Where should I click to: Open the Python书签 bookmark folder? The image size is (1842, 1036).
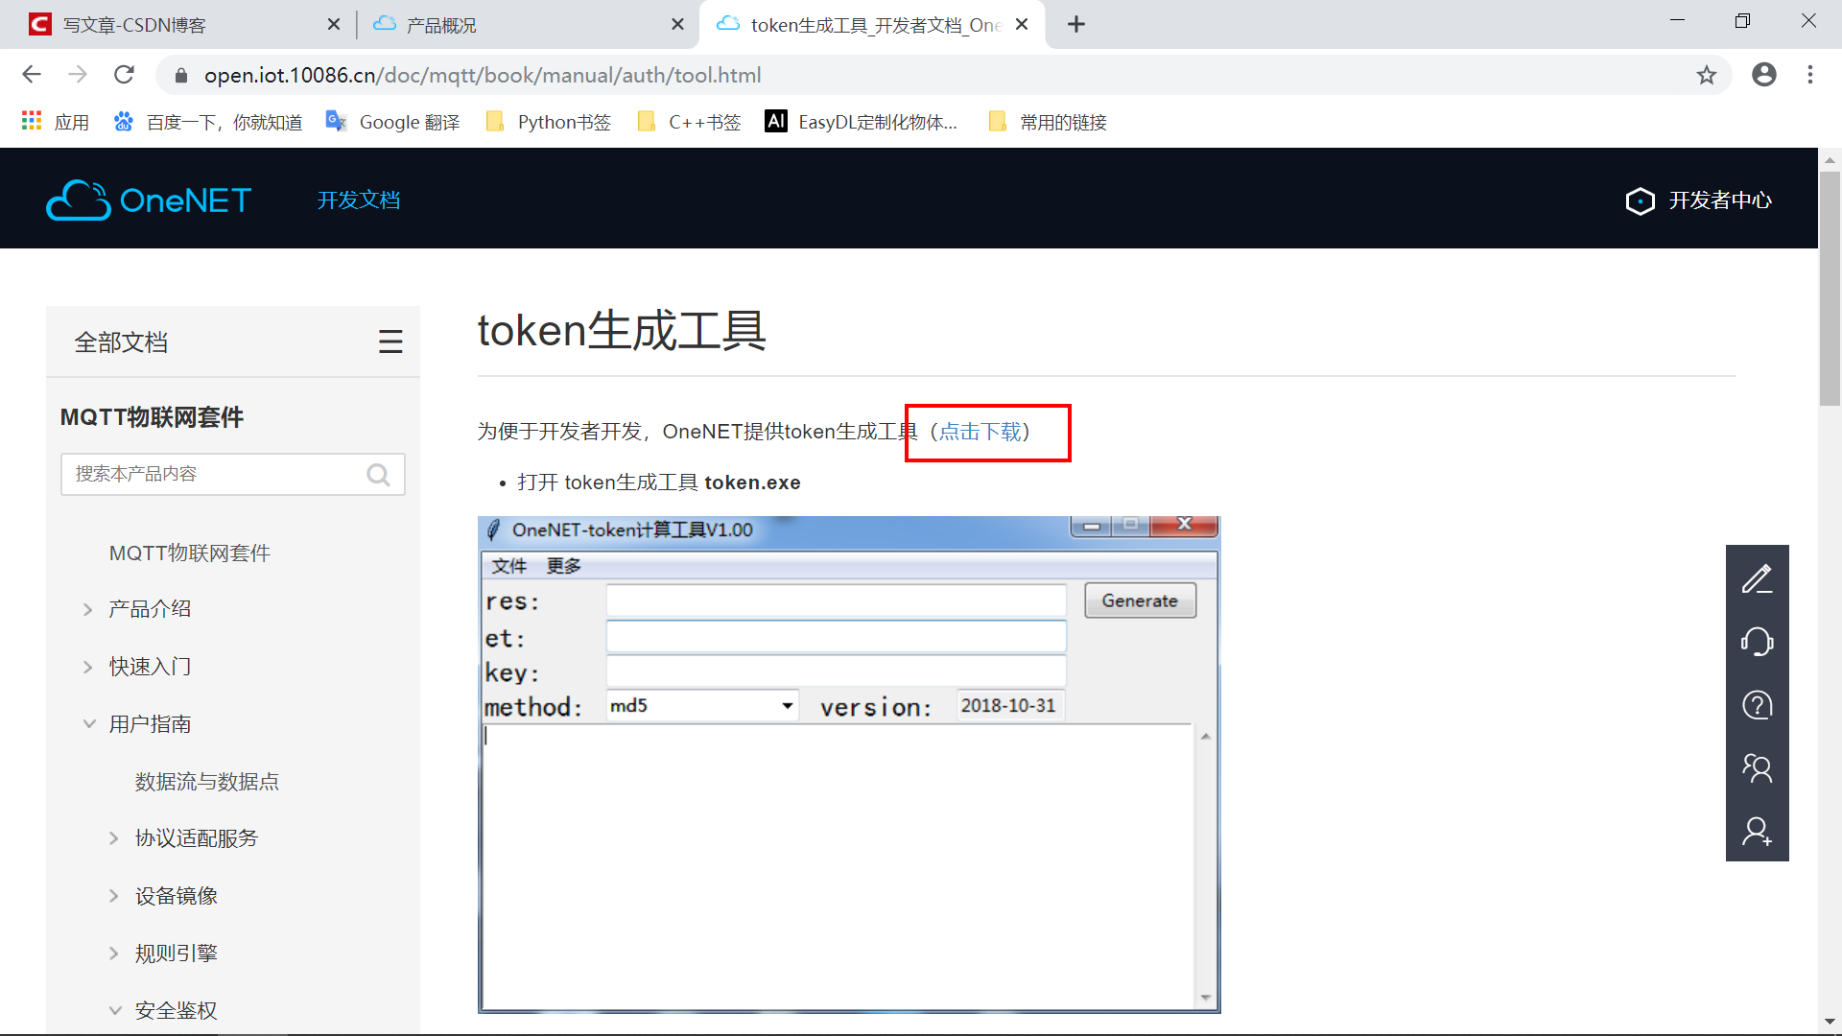click(x=549, y=122)
